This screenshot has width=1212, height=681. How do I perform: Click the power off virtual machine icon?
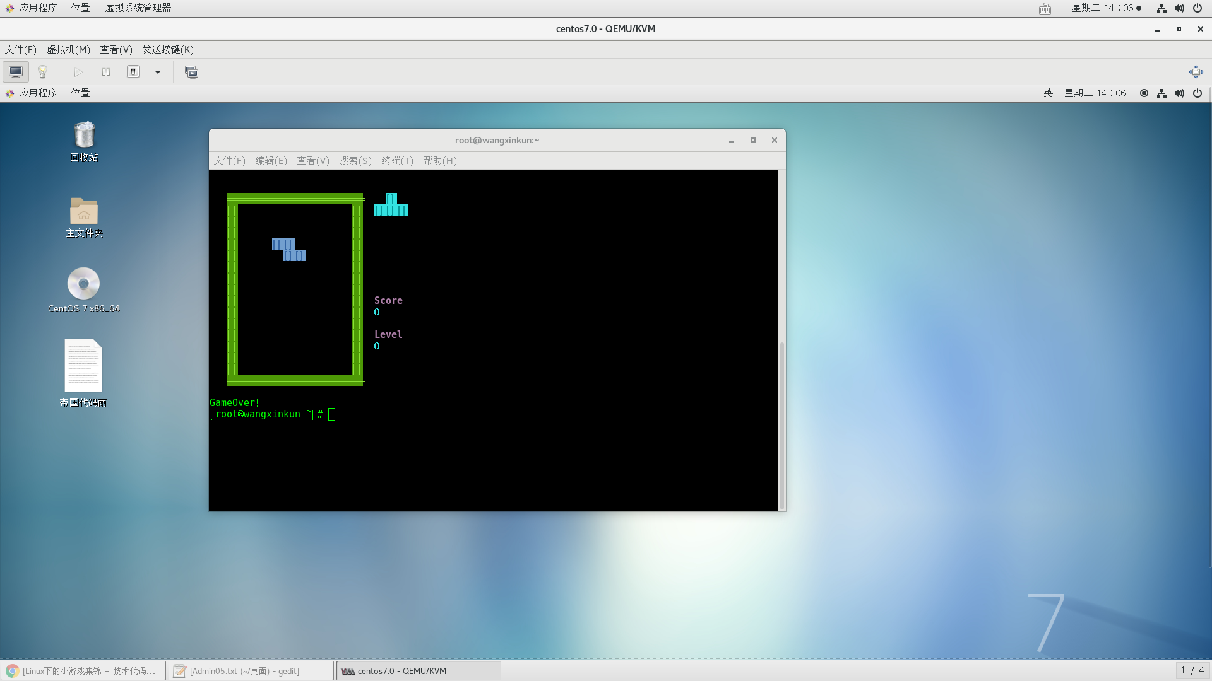133,72
